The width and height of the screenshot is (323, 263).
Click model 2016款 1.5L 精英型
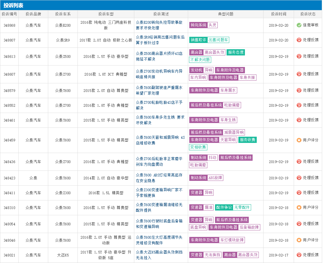106,193
